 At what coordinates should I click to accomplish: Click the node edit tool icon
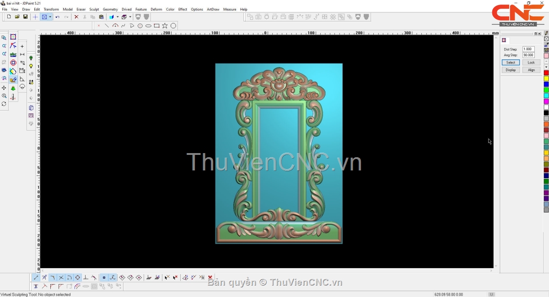pyautogui.click(x=13, y=46)
